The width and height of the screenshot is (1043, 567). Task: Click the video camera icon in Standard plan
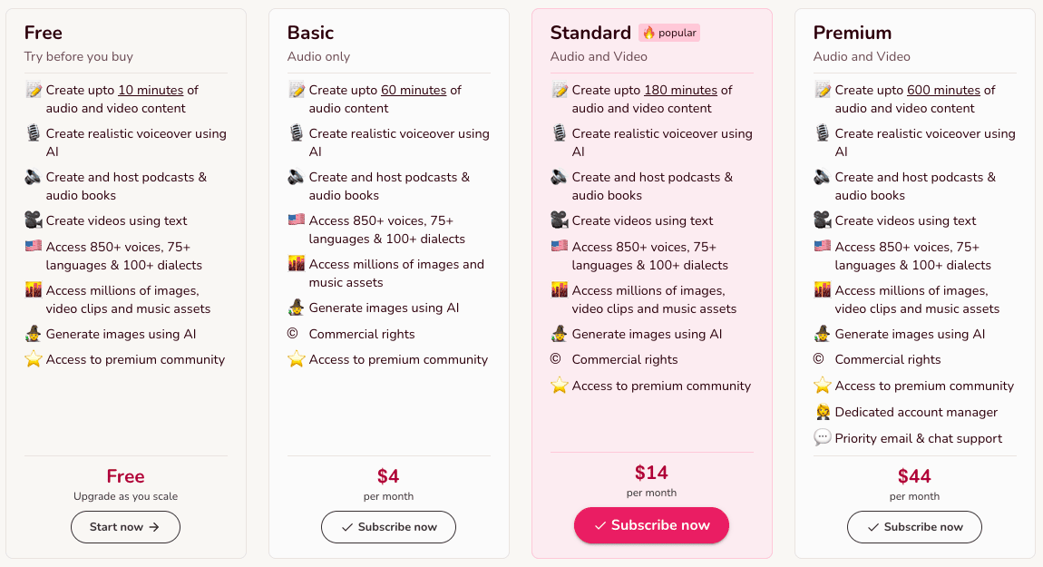[560, 220]
